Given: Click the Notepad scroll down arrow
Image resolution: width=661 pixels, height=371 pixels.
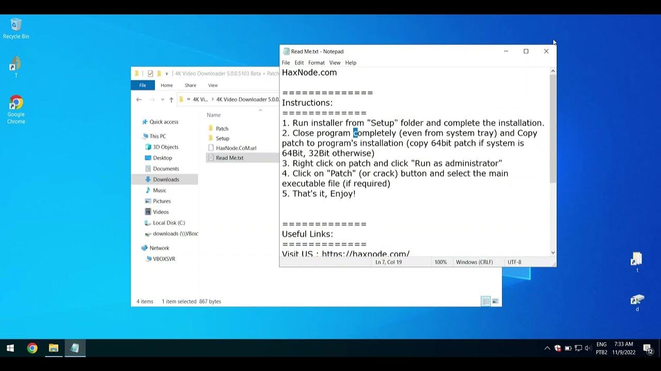Looking at the screenshot, I should pos(553,252).
